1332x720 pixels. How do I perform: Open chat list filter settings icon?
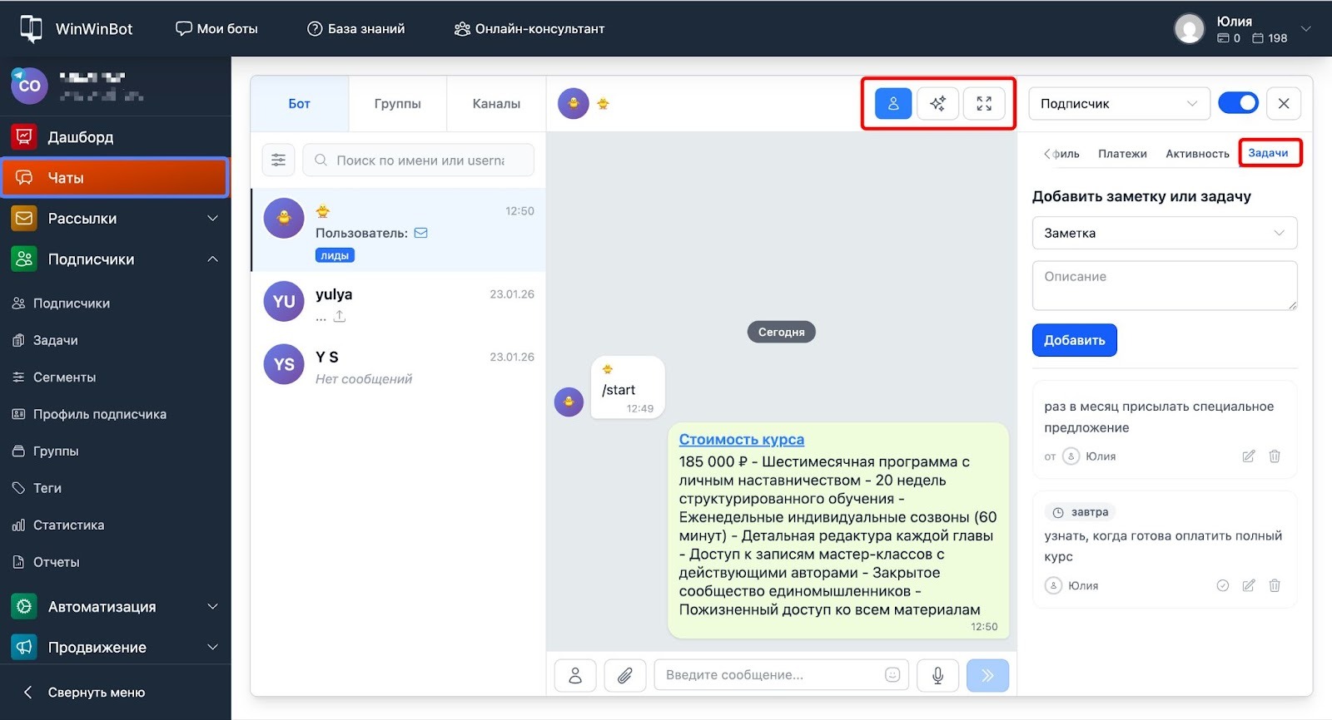278,160
